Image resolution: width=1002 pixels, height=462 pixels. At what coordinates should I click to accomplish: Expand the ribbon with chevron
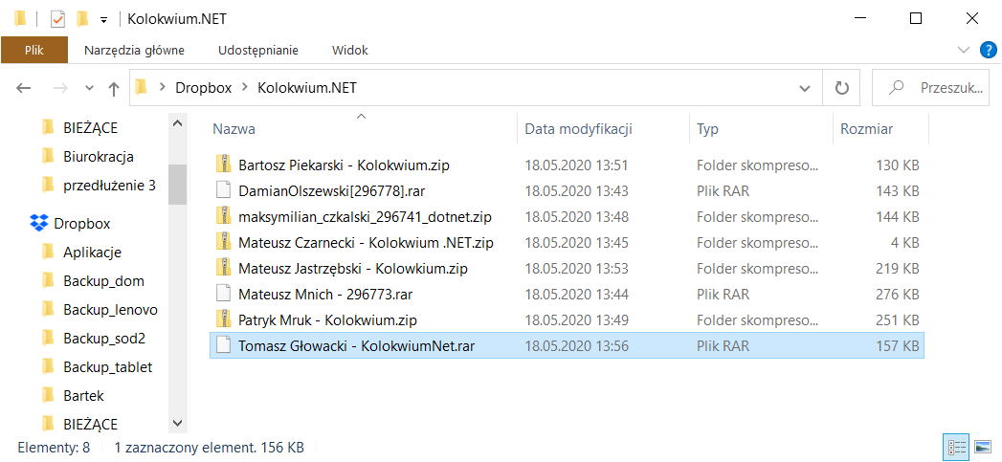pos(963,50)
